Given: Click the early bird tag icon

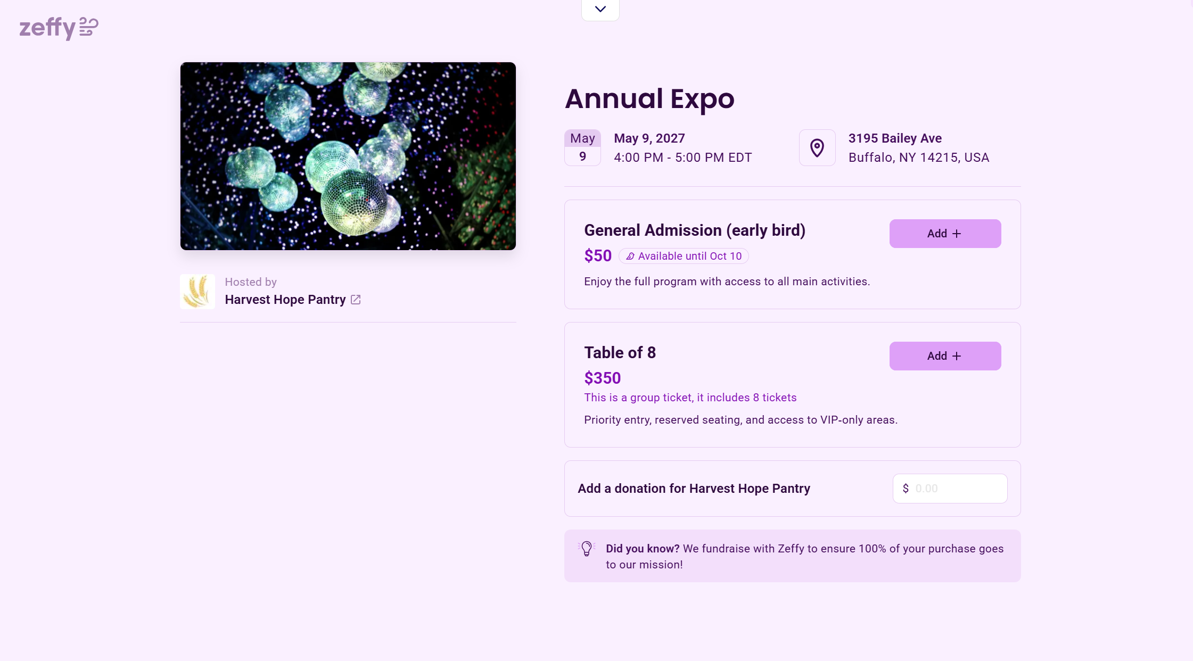Looking at the screenshot, I should click(x=630, y=257).
